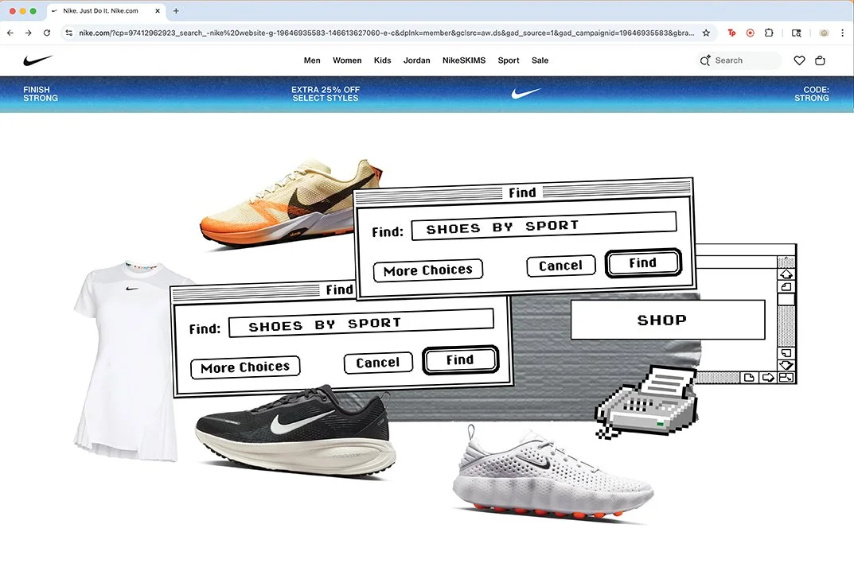Enable the record extension icon in the toolbar
The width and height of the screenshot is (854, 567).
tap(750, 33)
